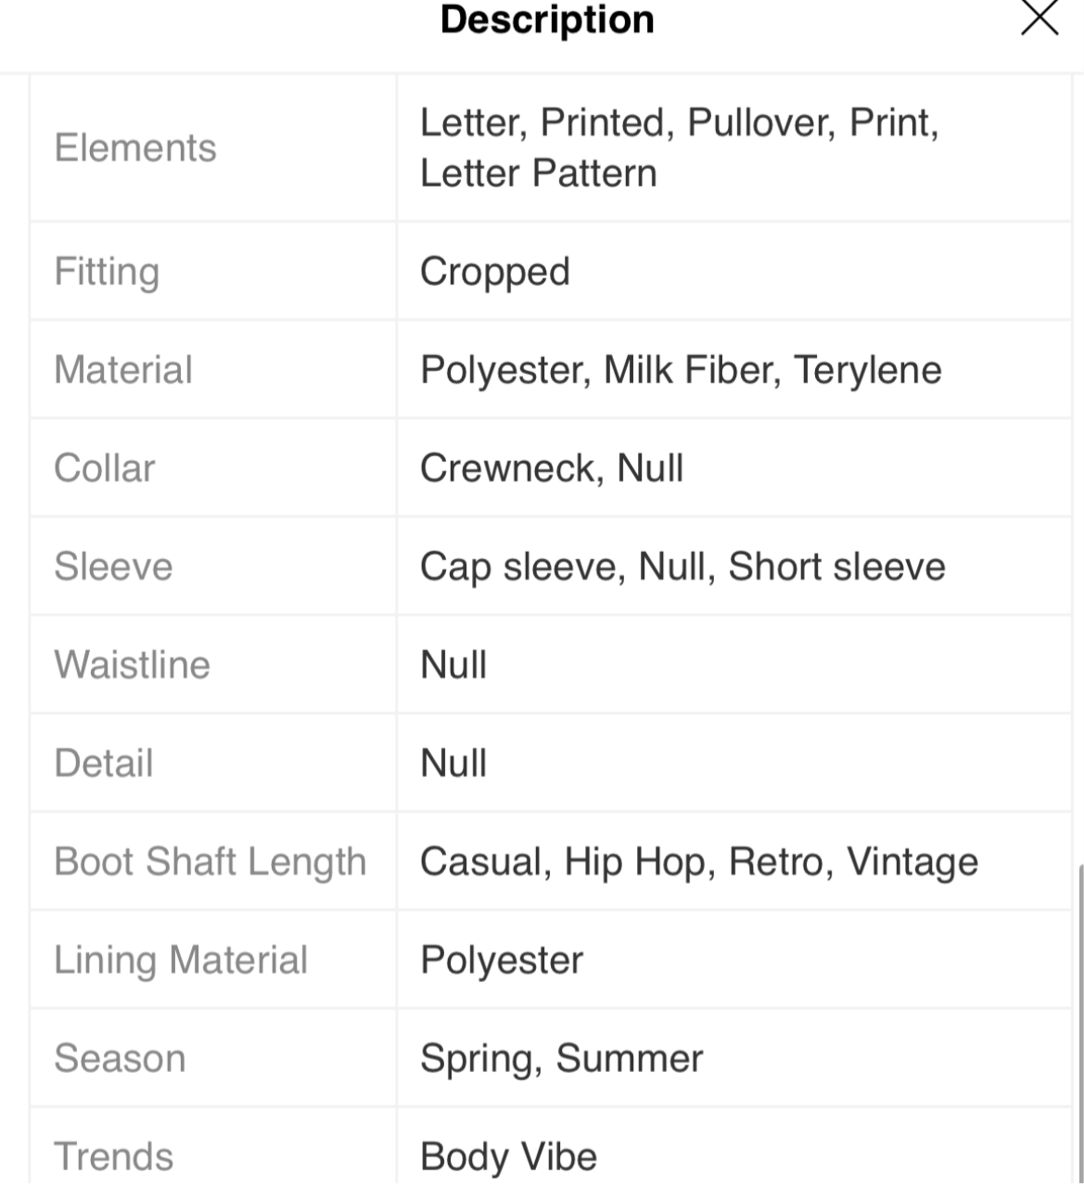Screen dimensions: 1084x1184
Task: Select the Waistline row label
Action: [132, 665]
